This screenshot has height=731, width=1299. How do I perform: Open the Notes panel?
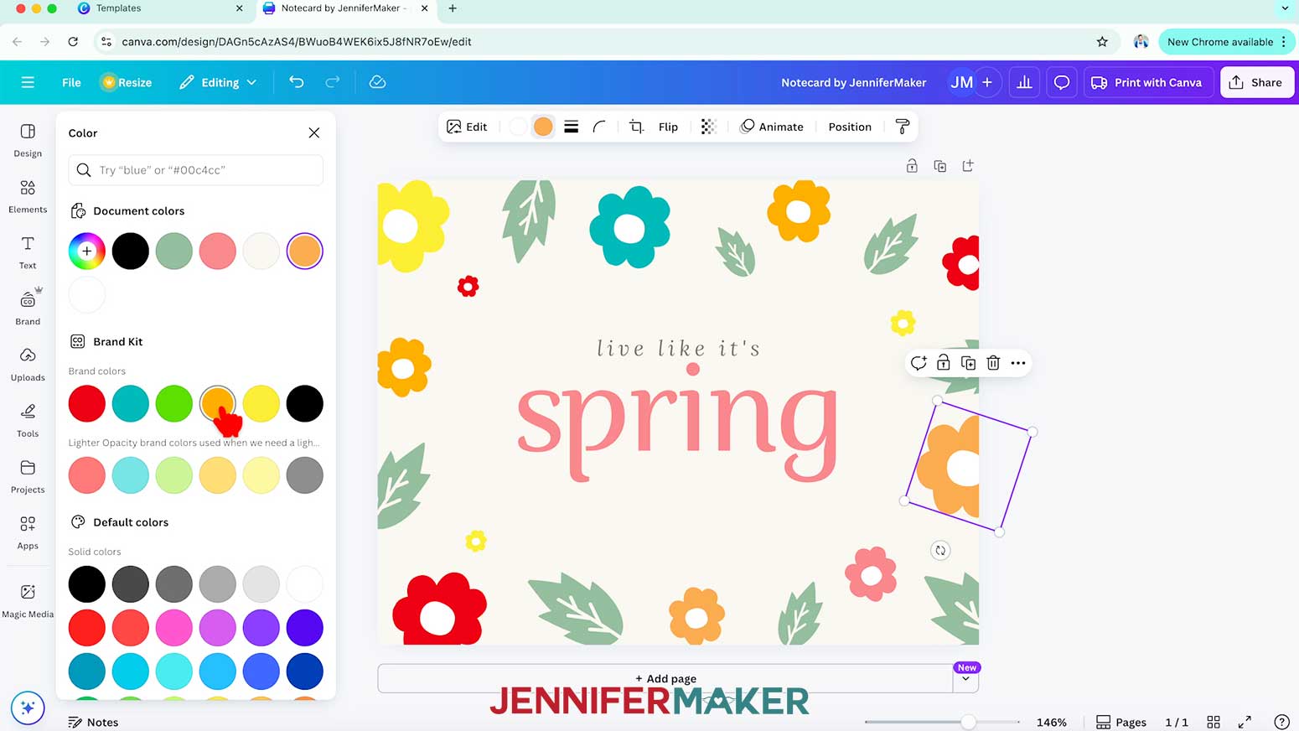[93, 722]
